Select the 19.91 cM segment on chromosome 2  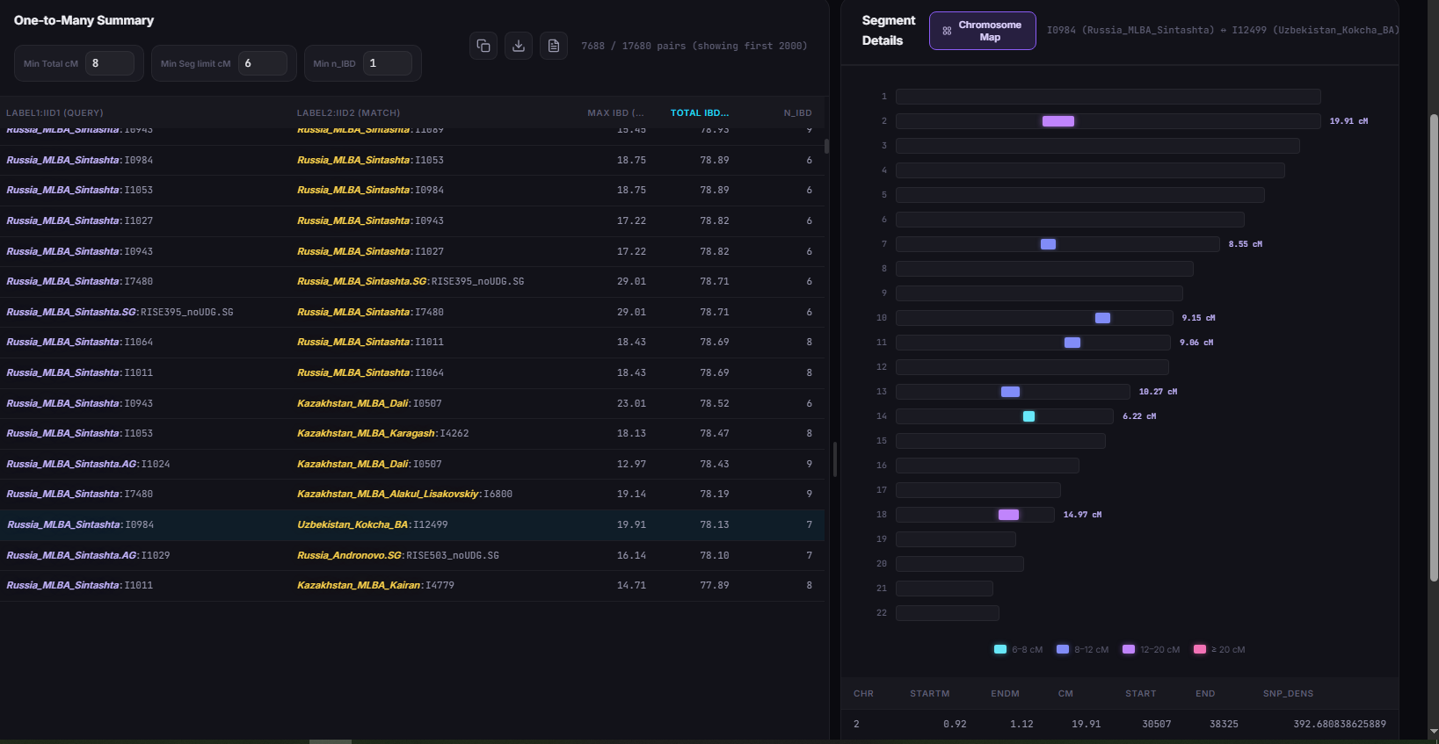(x=1058, y=121)
